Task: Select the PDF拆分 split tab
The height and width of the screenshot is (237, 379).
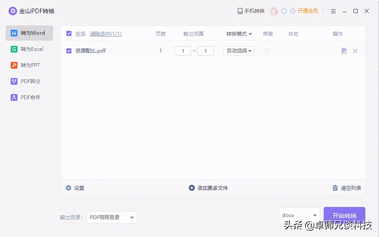Action: pos(29,81)
